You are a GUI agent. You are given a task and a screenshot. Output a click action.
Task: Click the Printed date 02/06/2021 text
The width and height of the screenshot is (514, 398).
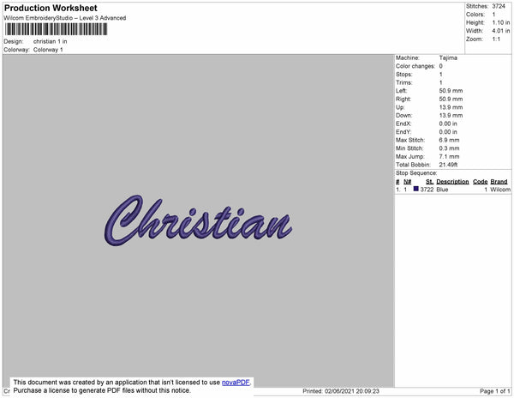(341, 391)
